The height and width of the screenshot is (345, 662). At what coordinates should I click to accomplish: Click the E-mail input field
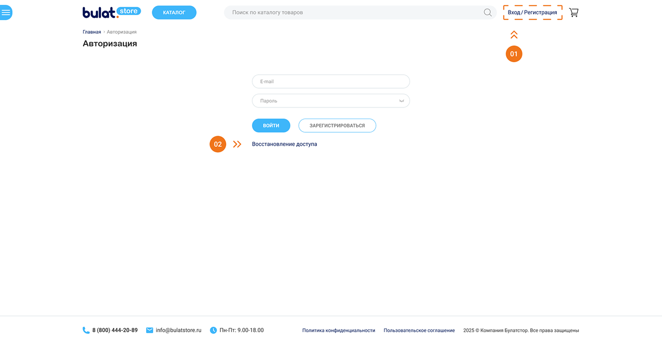coord(331,81)
